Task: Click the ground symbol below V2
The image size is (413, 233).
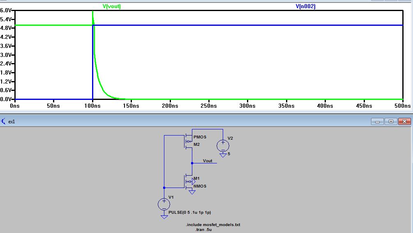Action: click(223, 155)
